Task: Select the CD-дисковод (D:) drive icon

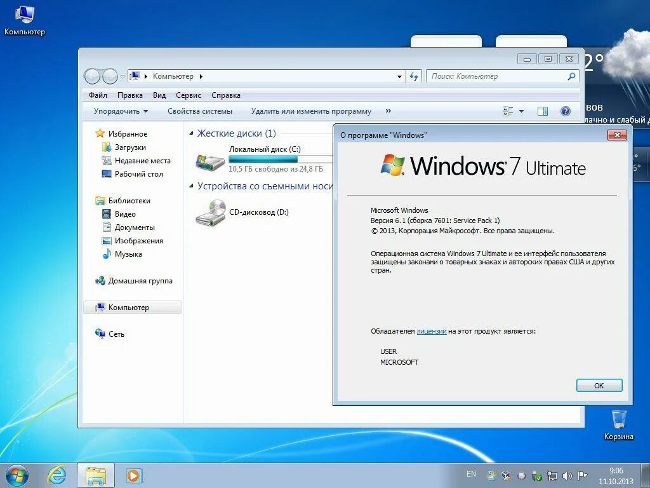Action: tap(211, 212)
